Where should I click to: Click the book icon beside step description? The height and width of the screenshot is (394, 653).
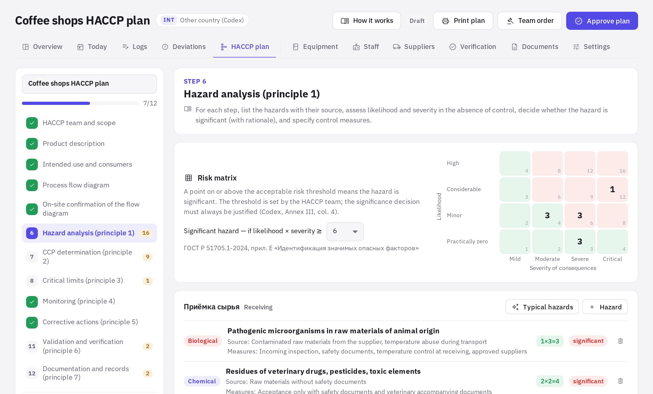point(188,109)
